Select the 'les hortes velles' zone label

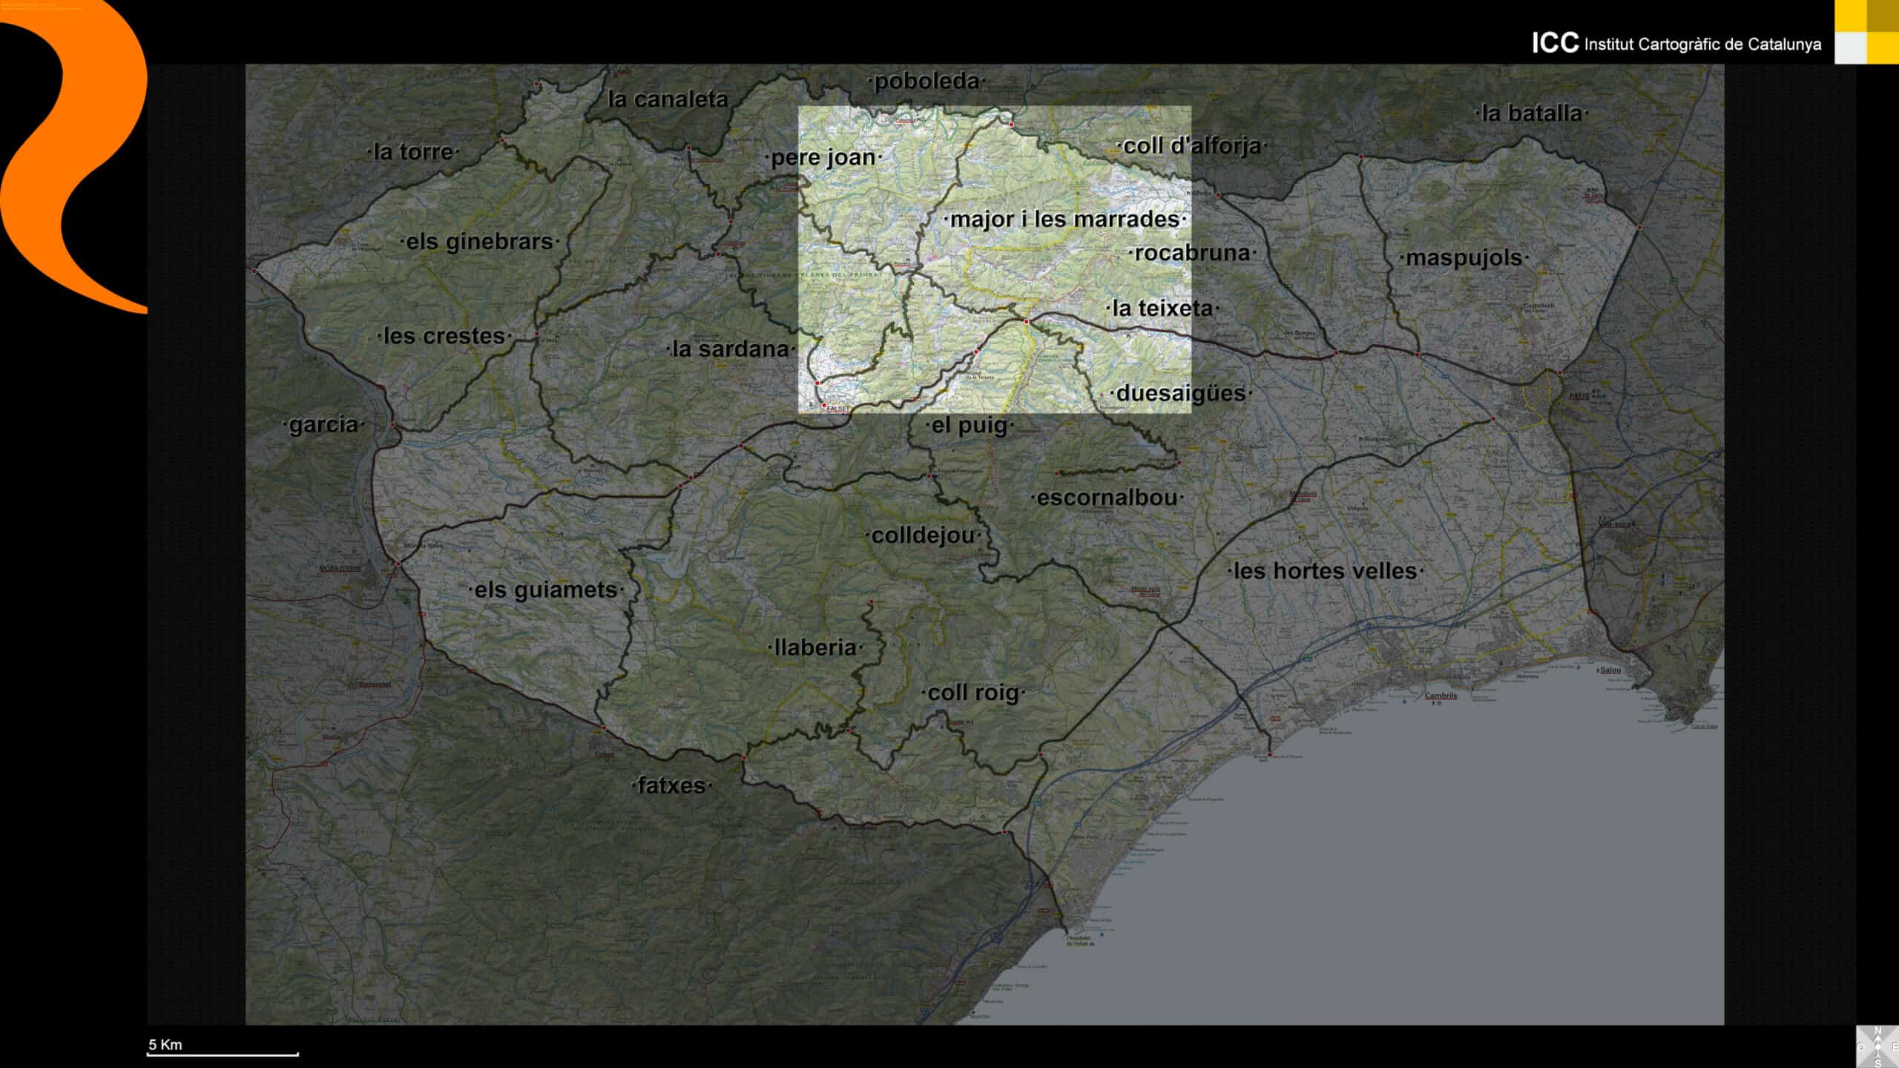point(1325,571)
